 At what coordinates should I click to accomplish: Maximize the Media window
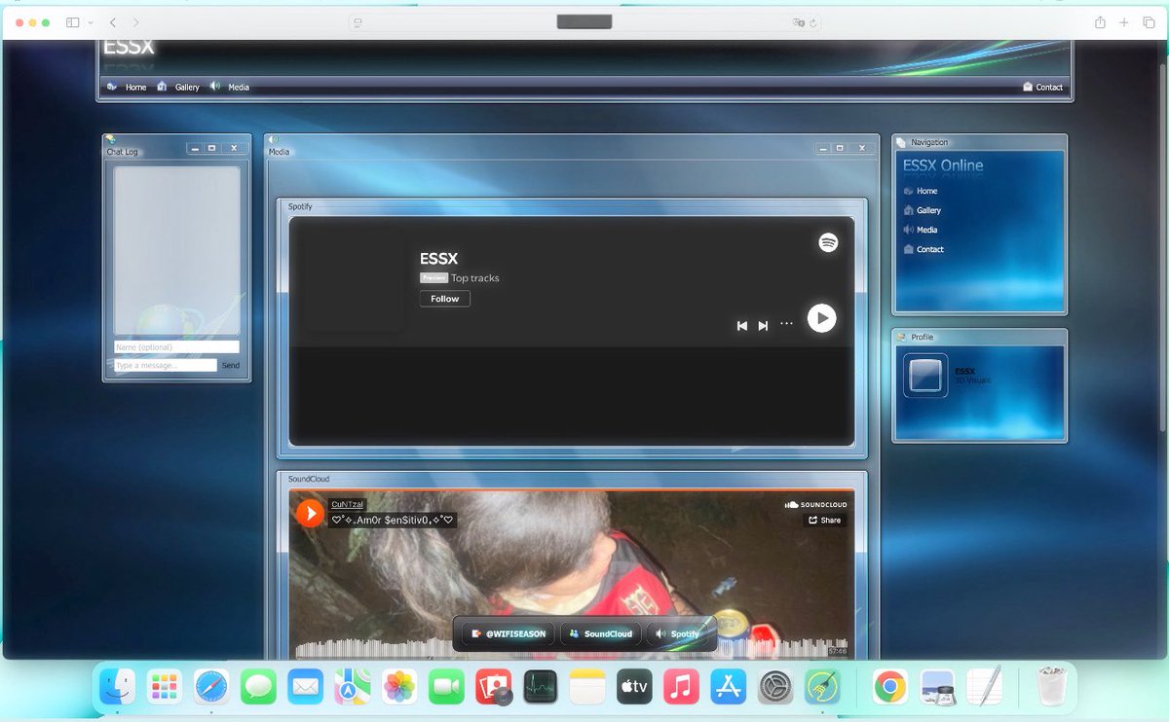(841, 148)
